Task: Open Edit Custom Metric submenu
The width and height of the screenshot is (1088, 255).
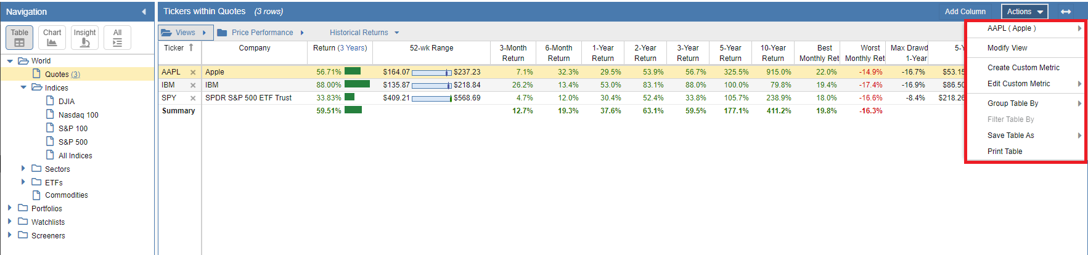Action: [1026, 84]
